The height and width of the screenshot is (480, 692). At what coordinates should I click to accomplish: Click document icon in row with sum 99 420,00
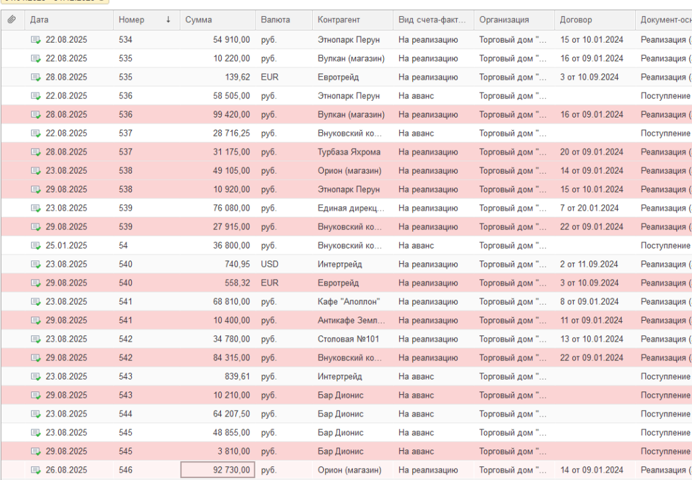coord(36,115)
